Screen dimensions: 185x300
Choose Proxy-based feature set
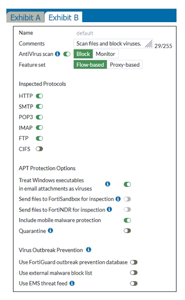pyautogui.click(x=125, y=65)
